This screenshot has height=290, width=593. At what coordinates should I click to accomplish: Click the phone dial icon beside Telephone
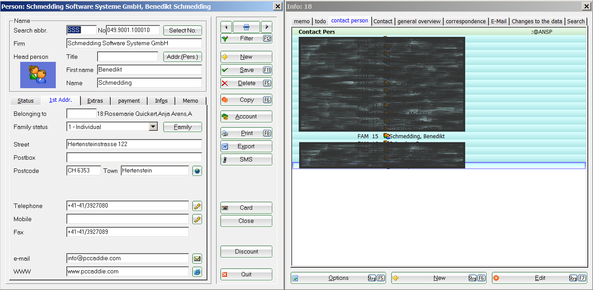197,206
